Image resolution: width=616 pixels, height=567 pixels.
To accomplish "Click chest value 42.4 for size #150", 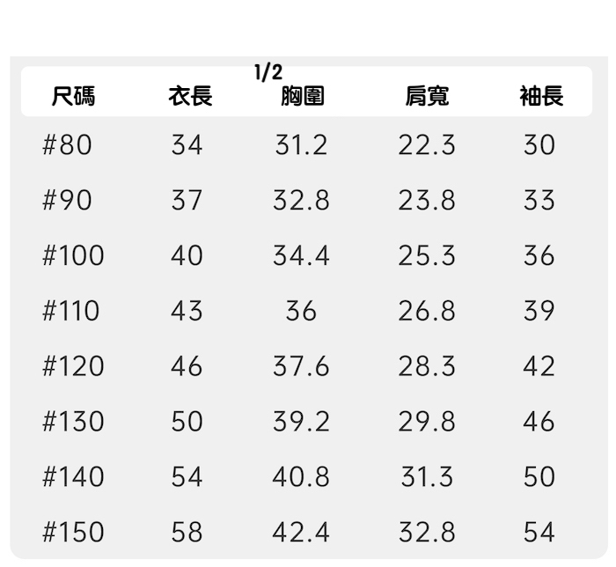I will [301, 533].
